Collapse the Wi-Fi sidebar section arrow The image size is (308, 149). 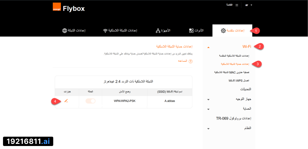(x=208, y=47)
